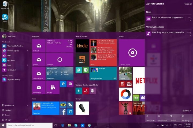Open the Nextgen Reader tile
Viewport: 193px width, 128px height.
pyautogui.click(x=103, y=74)
